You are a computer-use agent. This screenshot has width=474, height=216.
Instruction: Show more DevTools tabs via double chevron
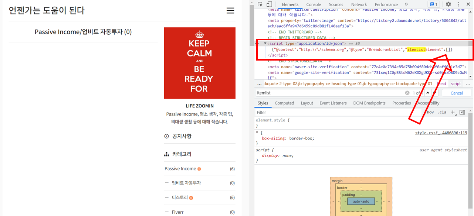click(x=406, y=4)
